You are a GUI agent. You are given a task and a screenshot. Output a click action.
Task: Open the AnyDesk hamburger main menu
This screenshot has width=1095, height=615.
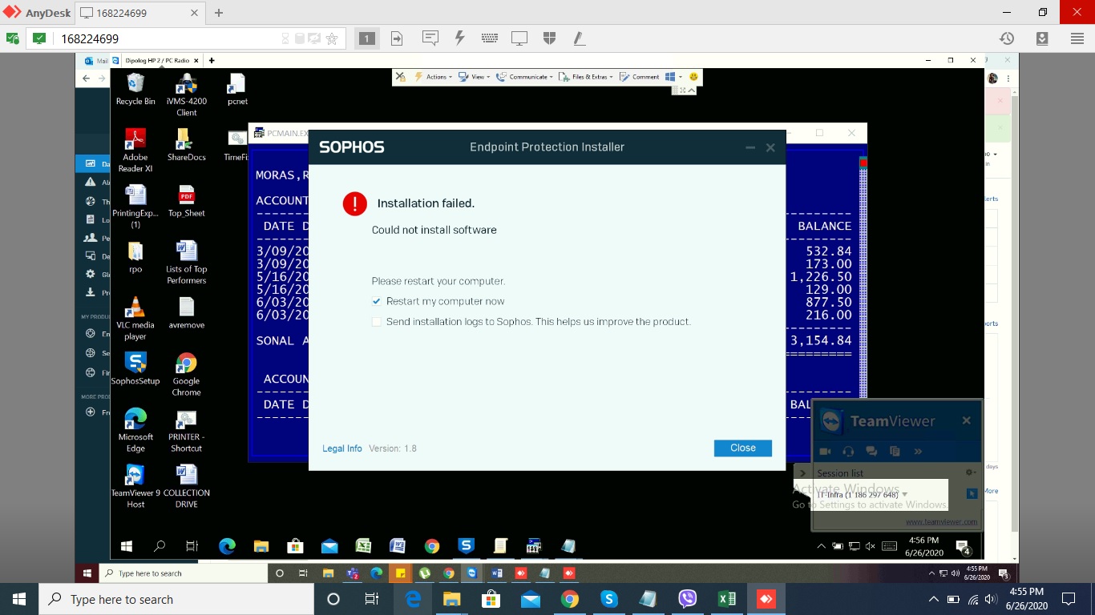tap(1077, 38)
